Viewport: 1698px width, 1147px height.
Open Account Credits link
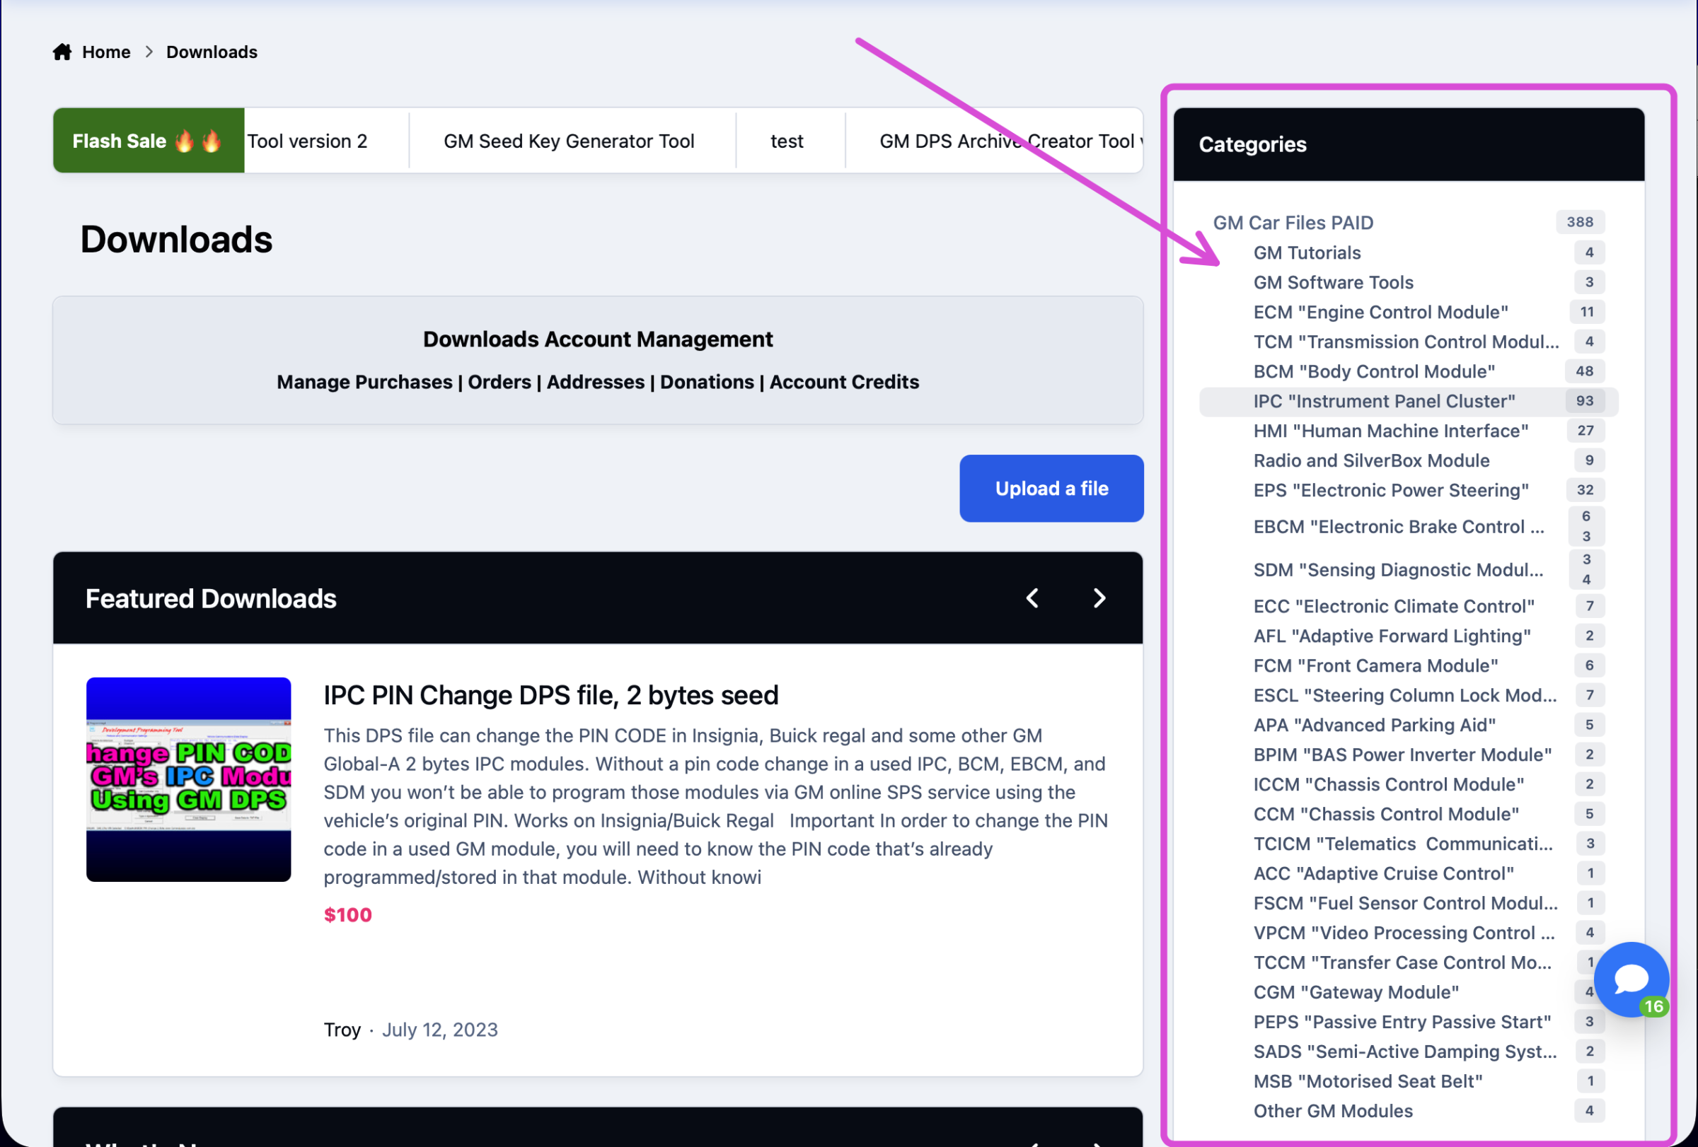click(844, 382)
